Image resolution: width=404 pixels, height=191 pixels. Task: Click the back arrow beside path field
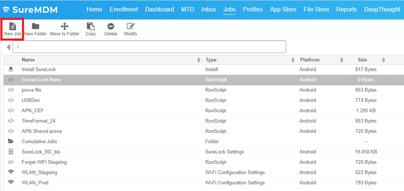point(9,47)
